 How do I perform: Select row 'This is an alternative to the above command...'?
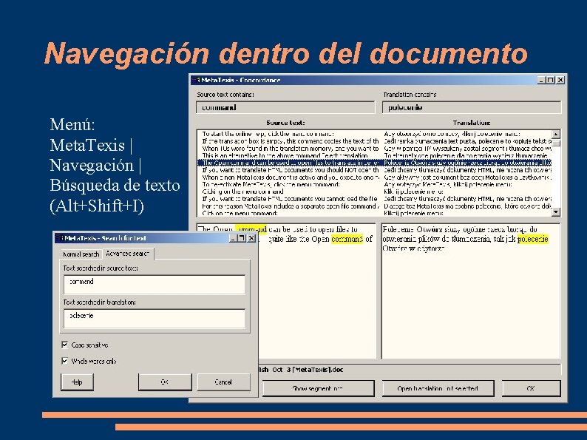(x=374, y=155)
